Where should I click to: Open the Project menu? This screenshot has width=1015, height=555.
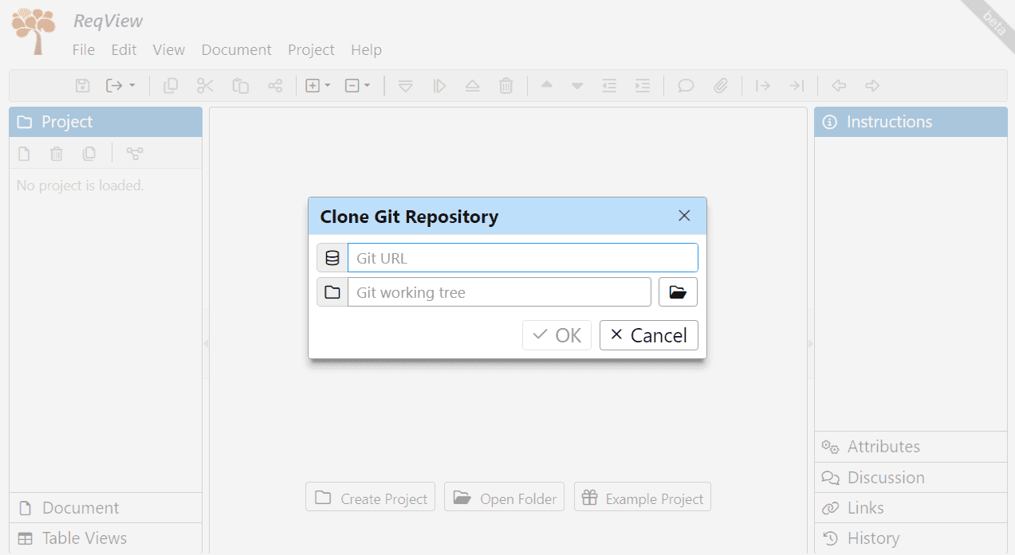click(x=312, y=49)
